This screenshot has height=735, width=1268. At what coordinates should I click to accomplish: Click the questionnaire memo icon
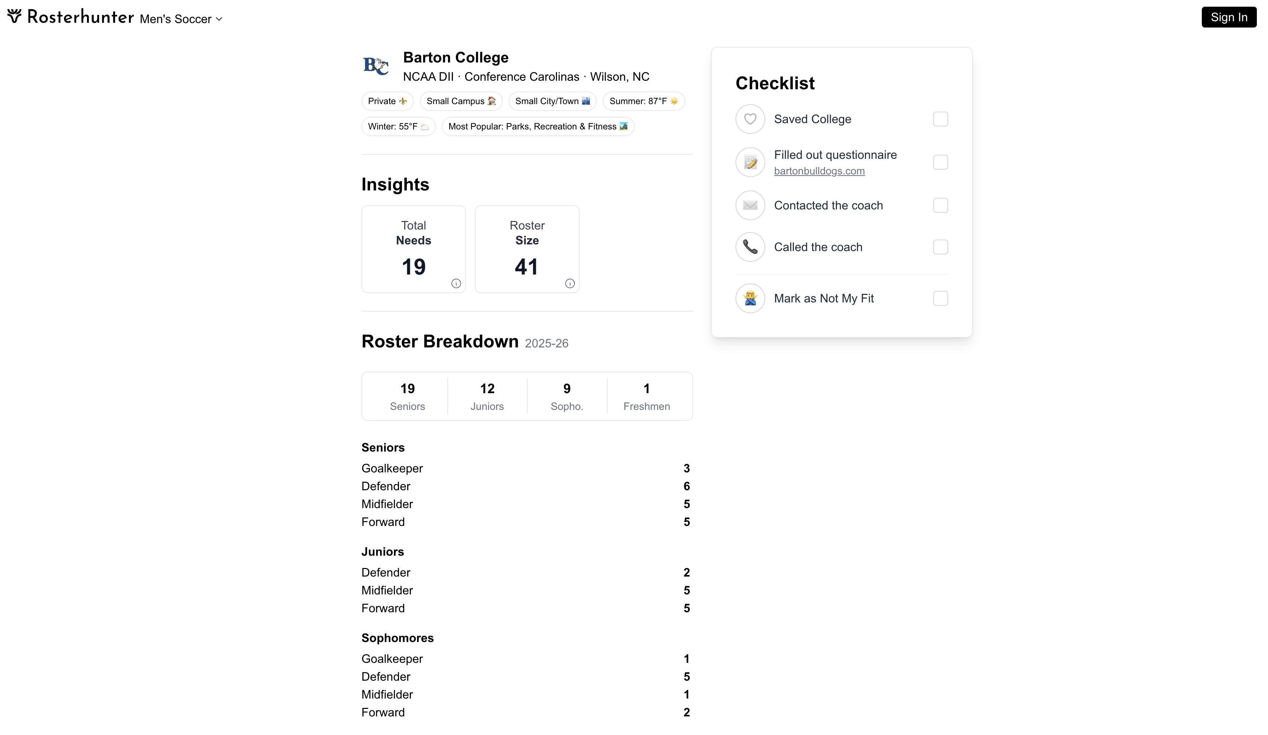tap(750, 162)
